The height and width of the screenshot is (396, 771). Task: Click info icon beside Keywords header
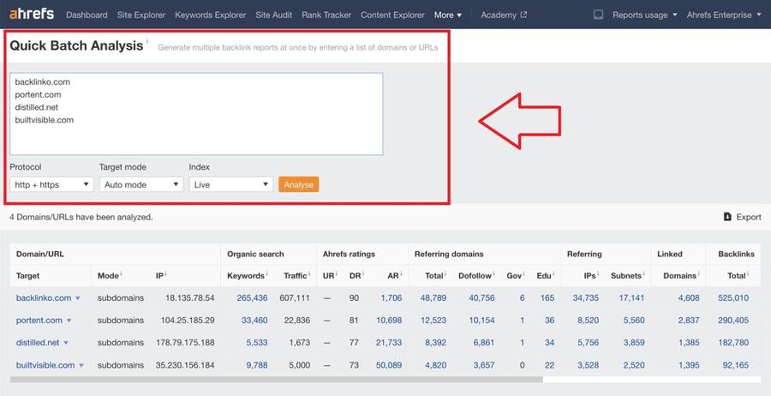click(267, 273)
